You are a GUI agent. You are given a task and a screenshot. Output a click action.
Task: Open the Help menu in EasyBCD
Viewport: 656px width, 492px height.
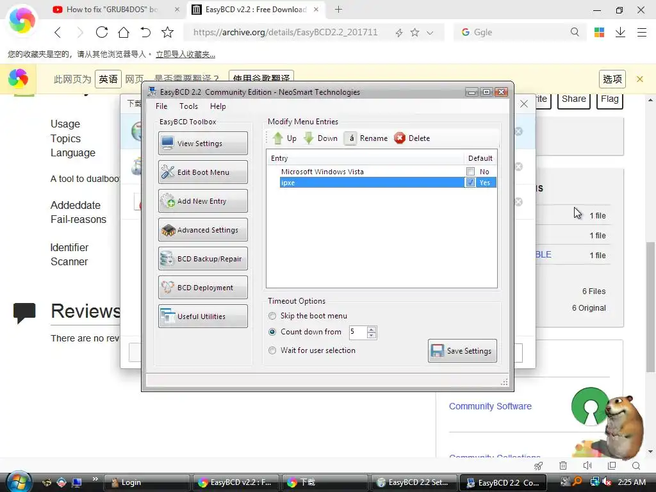click(218, 106)
